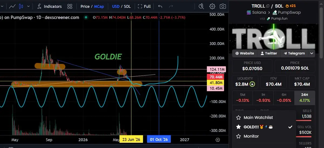324x148 pixels.
Task: Click the PRICE 0.001079 SOL box
Action: click(295, 66)
